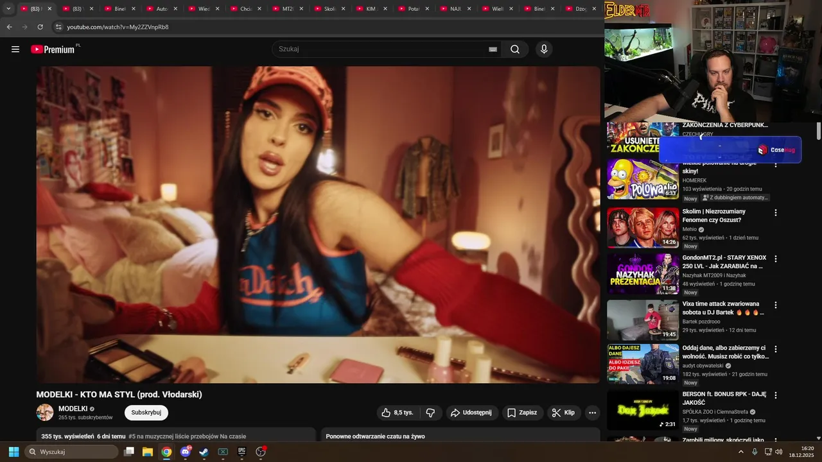Switch to the NAJL tab
The width and height of the screenshot is (822, 462).
point(455,9)
